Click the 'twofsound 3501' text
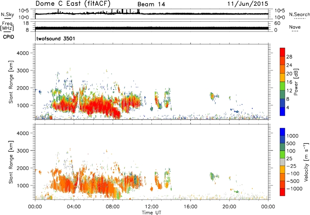This screenshot has width=310, height=215. [x=56, y=38]
